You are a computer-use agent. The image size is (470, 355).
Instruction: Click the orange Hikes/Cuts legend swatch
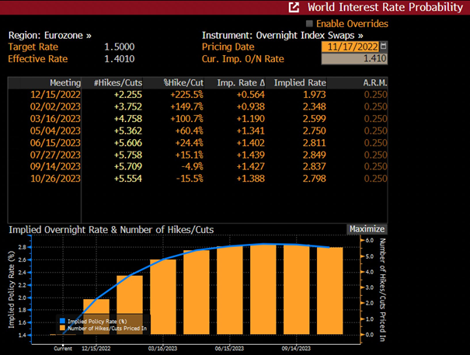pyautogui.click(x=62, y=328)
